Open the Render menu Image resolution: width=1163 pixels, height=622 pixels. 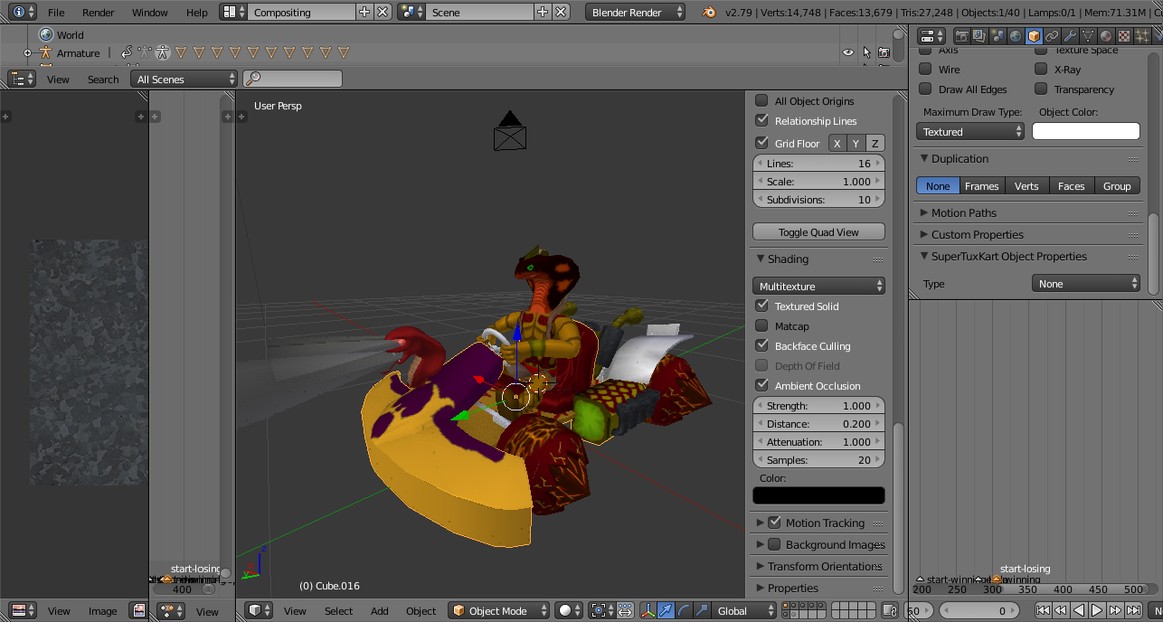(98, 13)
